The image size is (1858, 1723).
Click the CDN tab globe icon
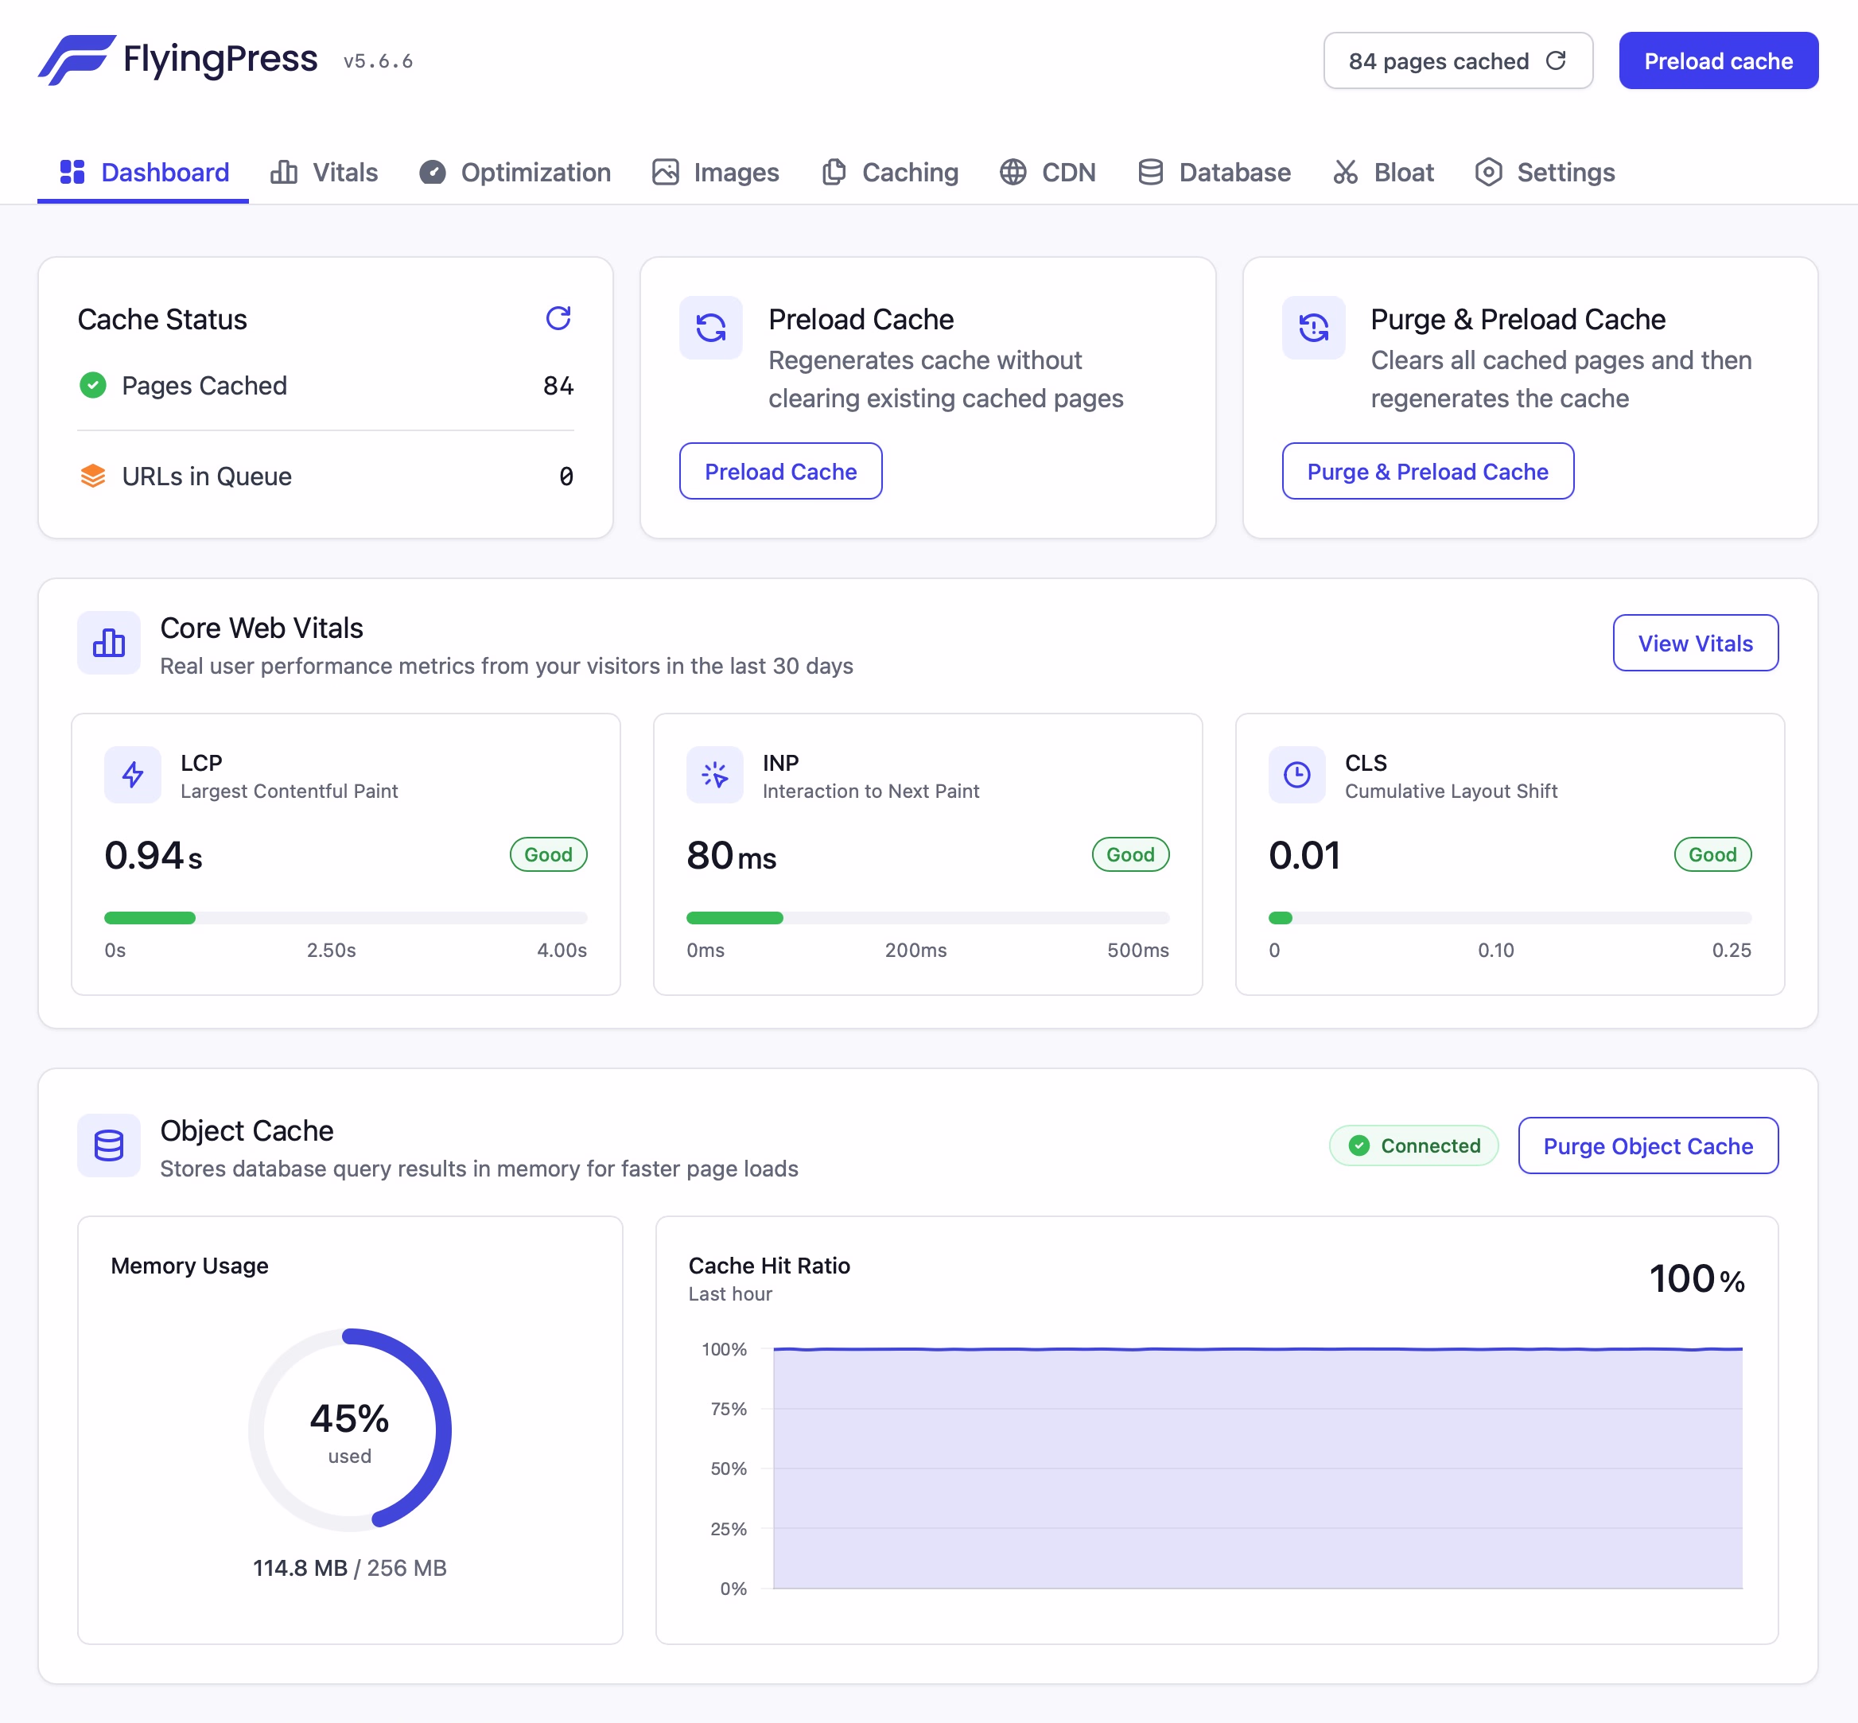click(1013, 172)
